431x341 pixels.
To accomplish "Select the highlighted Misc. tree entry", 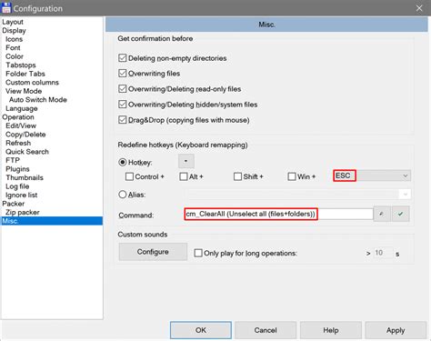I will click(52, 221).
